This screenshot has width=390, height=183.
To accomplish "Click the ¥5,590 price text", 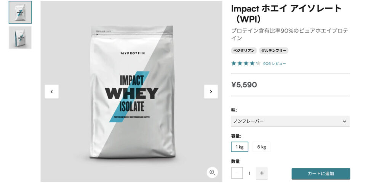I will (x=244, y=85).
